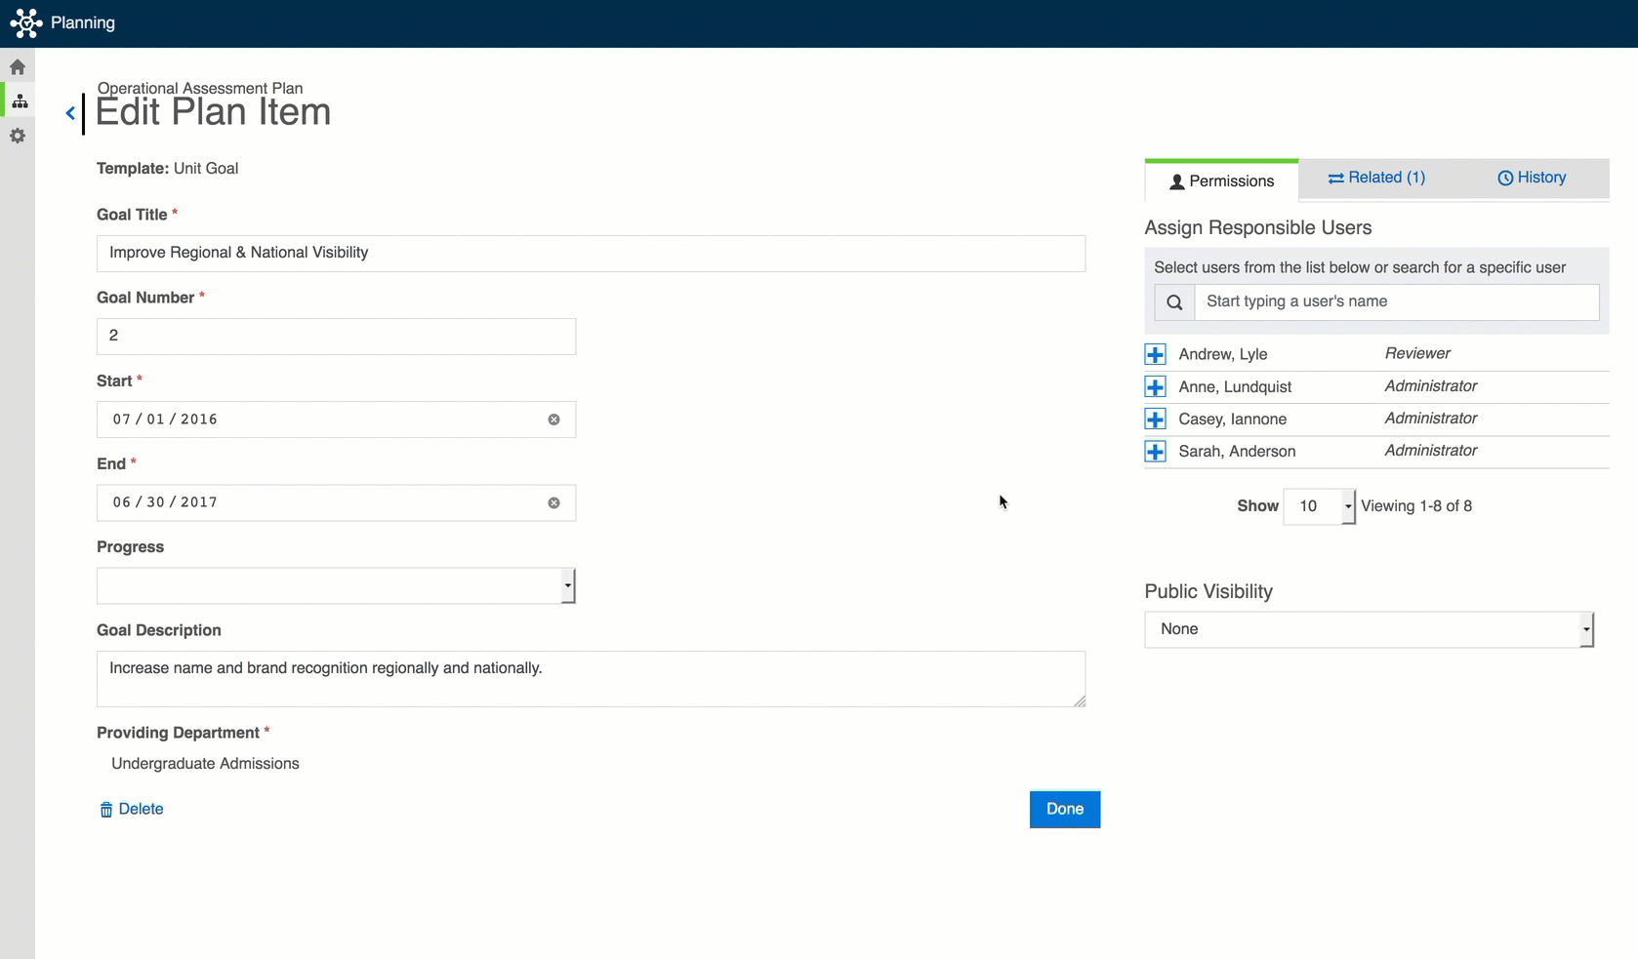This screenshot has width=1638, height=959.
Task: Click the Template: Unit Goal label
Action: tap(167, 168)
